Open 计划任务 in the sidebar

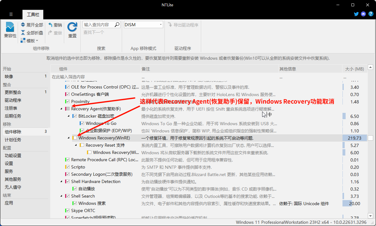point(25,139)
